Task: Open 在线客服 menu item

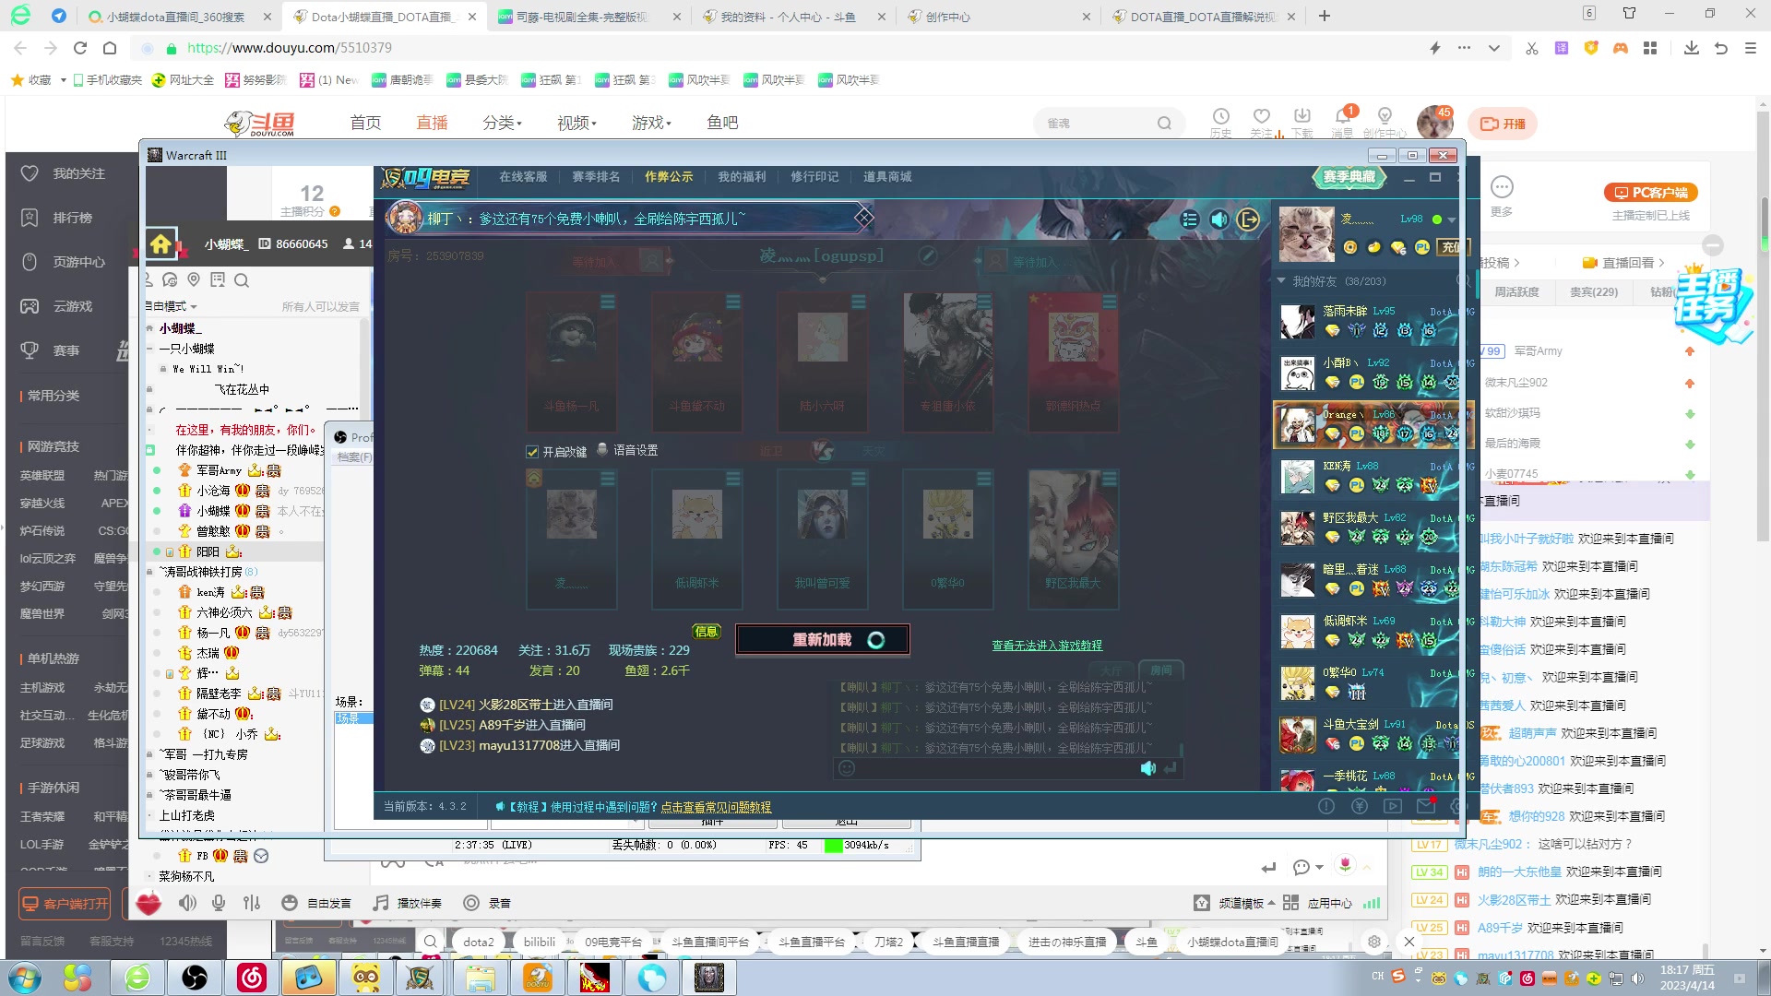Action: (523, 177)
